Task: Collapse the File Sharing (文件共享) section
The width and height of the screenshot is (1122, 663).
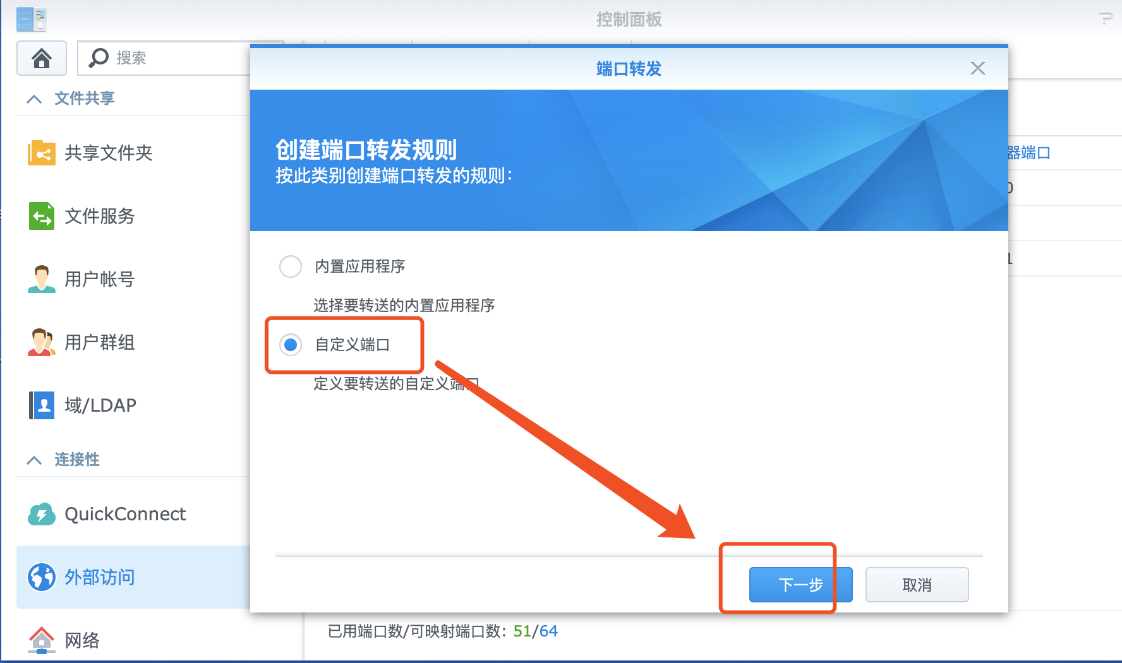Action: pos(34,99)
